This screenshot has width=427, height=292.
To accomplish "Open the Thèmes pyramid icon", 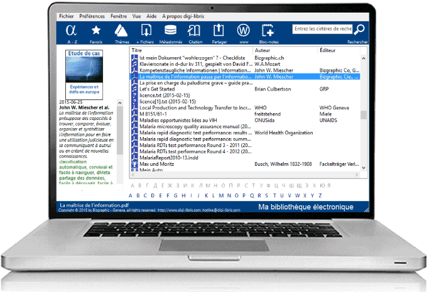I will coord(121,30).
